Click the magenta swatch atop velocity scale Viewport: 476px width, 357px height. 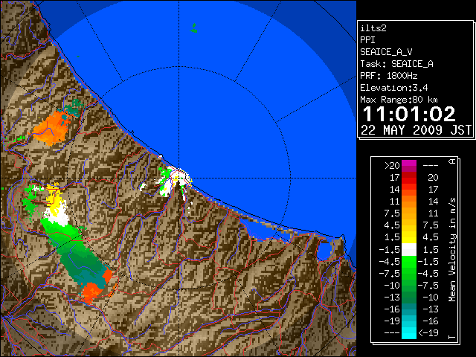tap(409, 166)
